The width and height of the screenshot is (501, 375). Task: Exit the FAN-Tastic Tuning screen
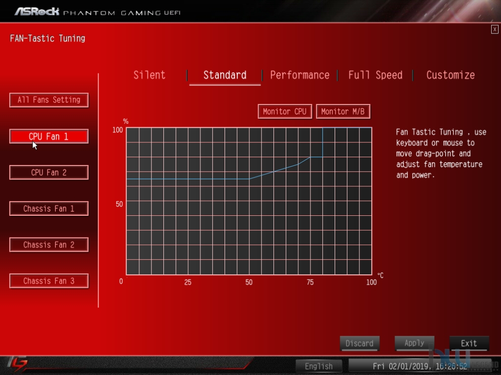pyautogui.click(x=469, y=343)
